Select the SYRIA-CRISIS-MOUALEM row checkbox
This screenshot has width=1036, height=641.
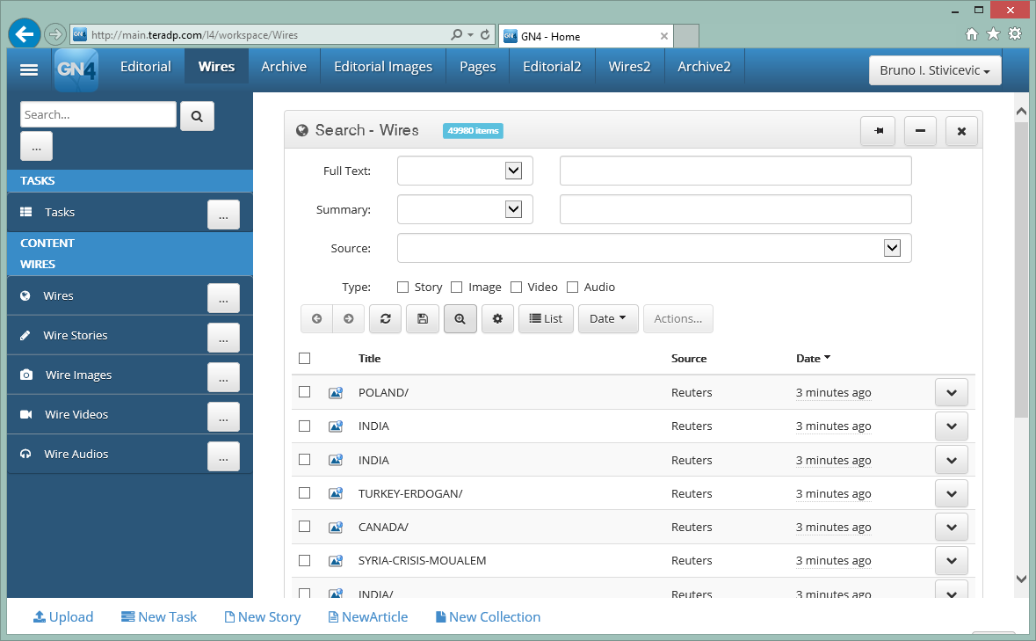click(305, 560)
